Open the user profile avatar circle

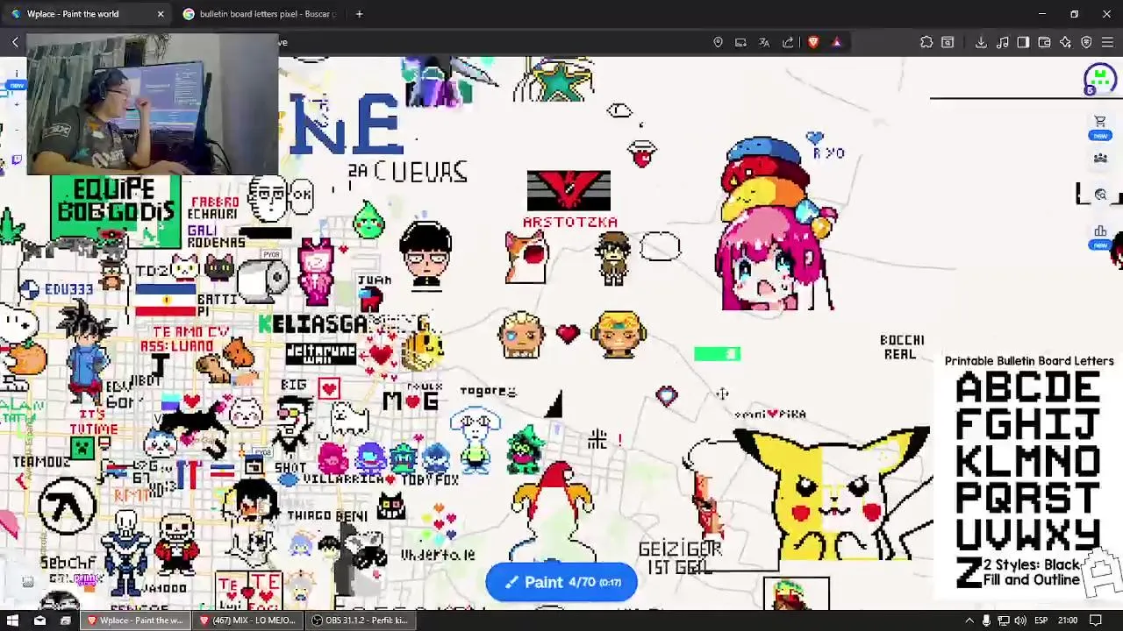point(1099,79)
